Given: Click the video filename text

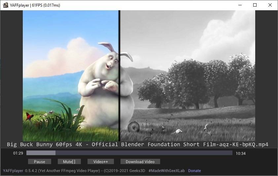Looking at the screenshot, I should pyautogui.click(x=138, y=144).
